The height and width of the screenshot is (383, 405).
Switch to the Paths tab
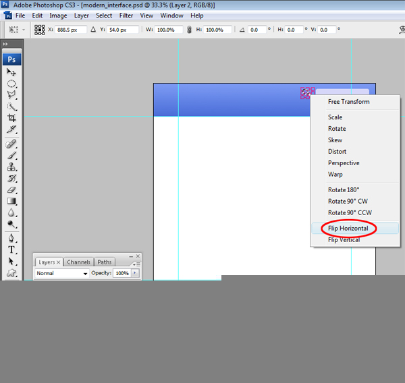(x=105, y=262)
